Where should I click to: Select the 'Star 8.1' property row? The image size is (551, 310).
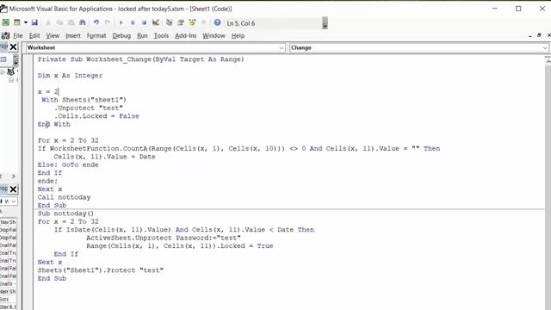8,307
